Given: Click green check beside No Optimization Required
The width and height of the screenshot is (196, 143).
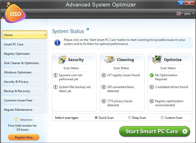Looking at the screenshot, I should (x=152, y=75).
